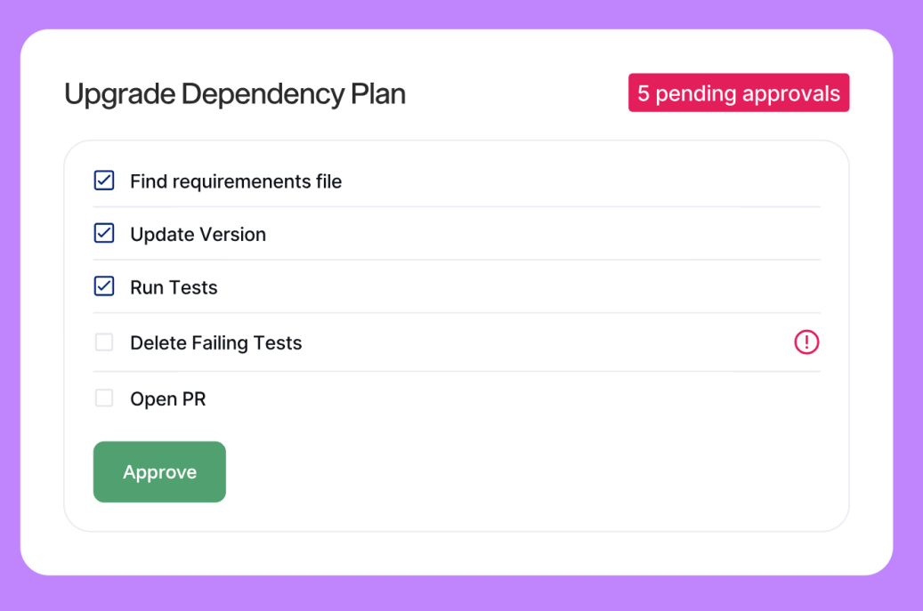Click the empty box left of Open PR
Screen dimensions: 923x611
[104, 398]
